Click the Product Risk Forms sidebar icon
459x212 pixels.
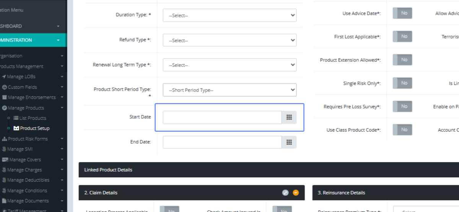click(4, 139)
